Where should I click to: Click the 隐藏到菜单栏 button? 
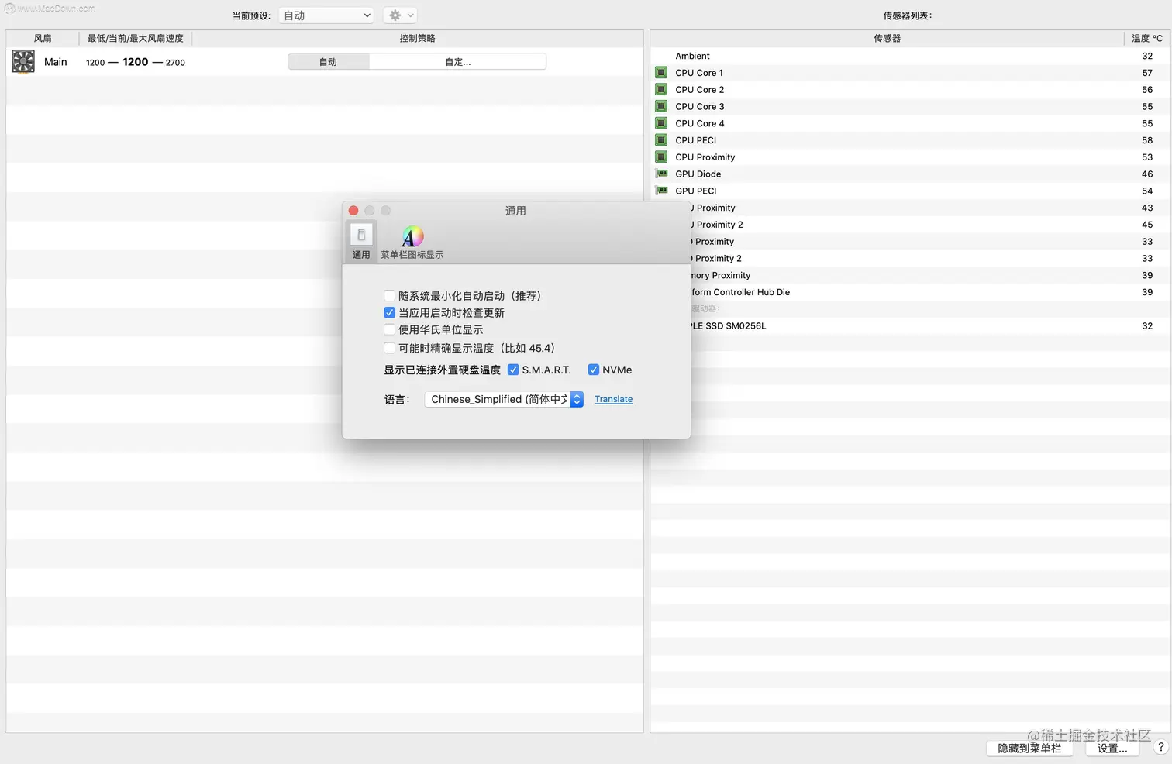click(x=1029, y=748)
